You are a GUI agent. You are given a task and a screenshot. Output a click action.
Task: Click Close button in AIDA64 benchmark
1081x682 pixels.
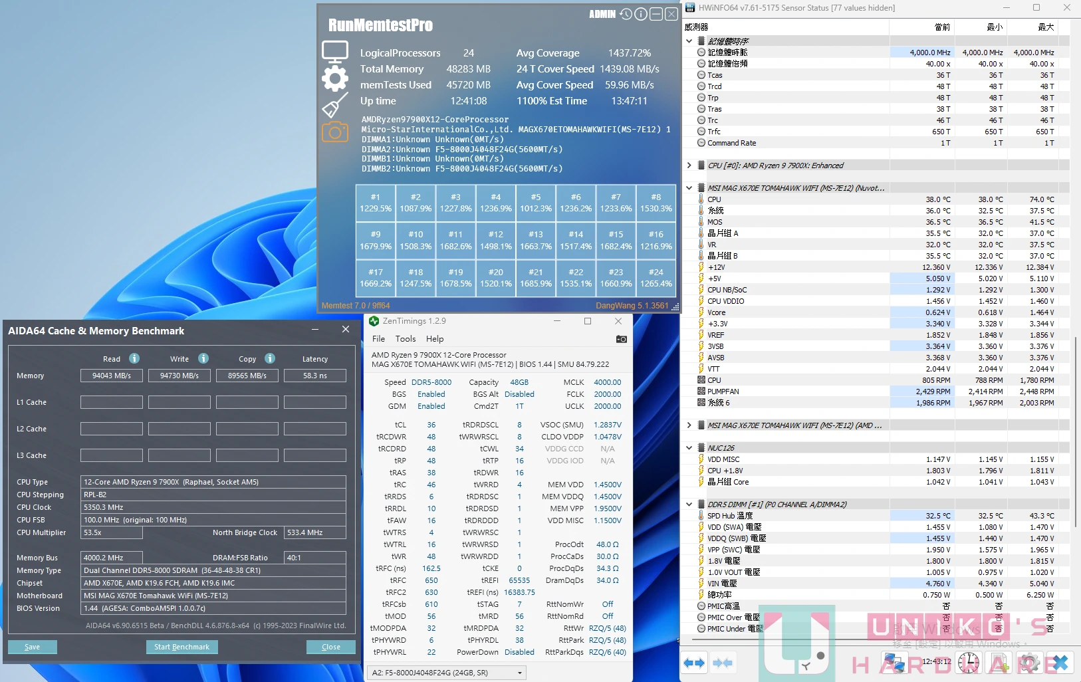pyautogui.click(x=331, y=647)
